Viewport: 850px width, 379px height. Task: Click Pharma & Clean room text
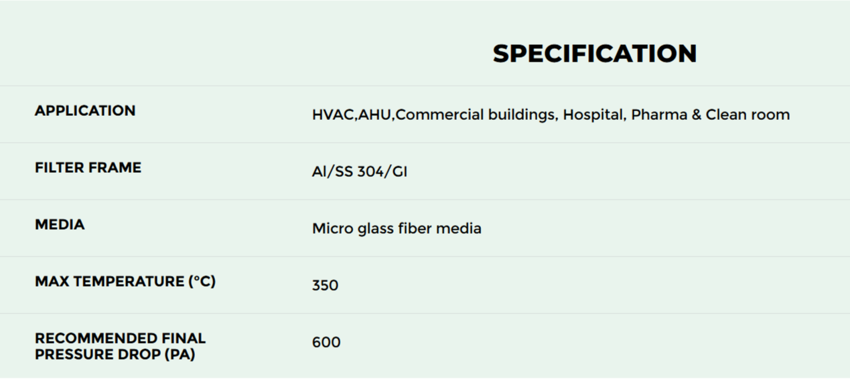pos(711,115)
